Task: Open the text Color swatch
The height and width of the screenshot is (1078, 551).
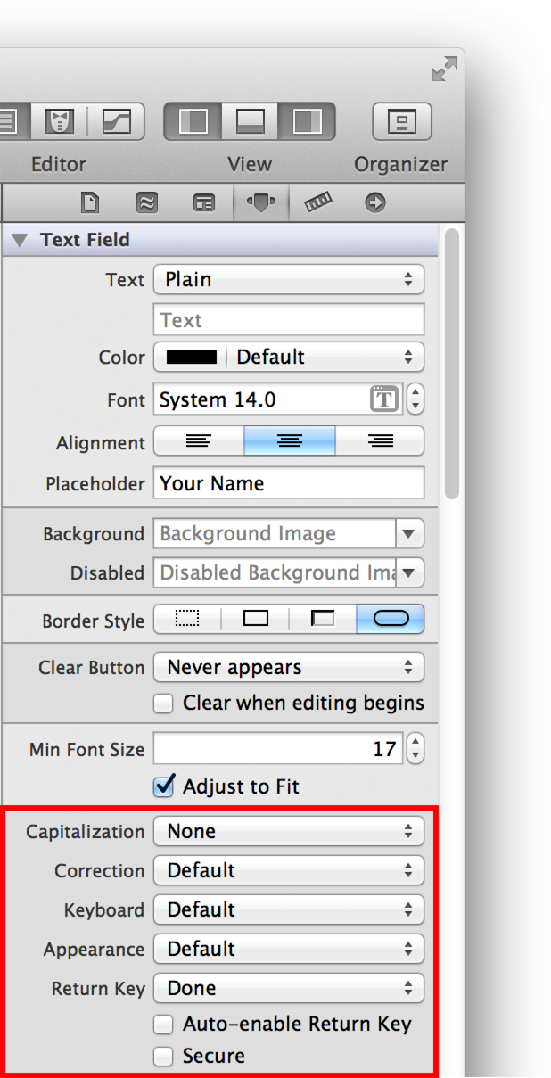Action: tap(192, 357)
